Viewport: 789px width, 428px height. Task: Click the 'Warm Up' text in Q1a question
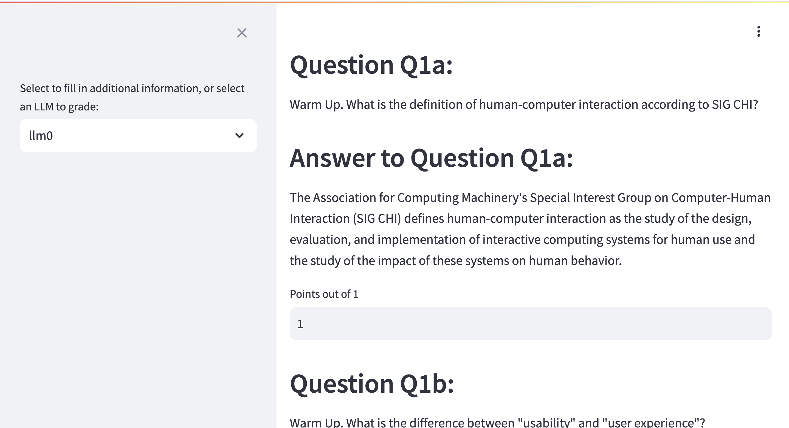[316, 105]
